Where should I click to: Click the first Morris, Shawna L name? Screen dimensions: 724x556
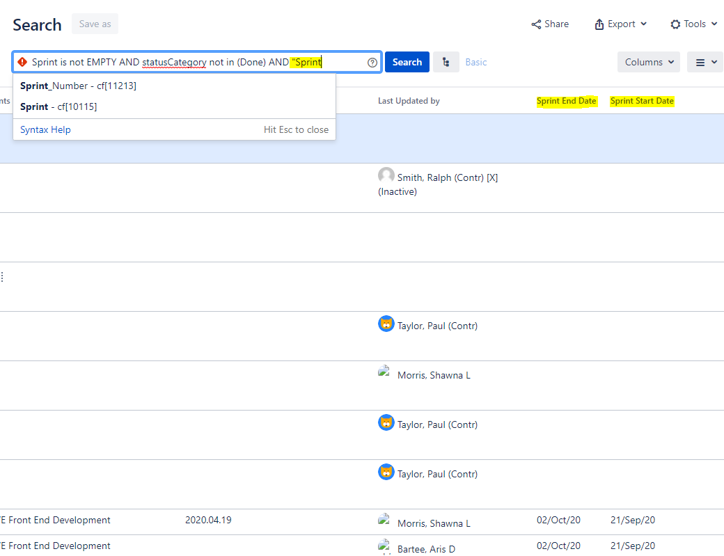tap(434, 375)
